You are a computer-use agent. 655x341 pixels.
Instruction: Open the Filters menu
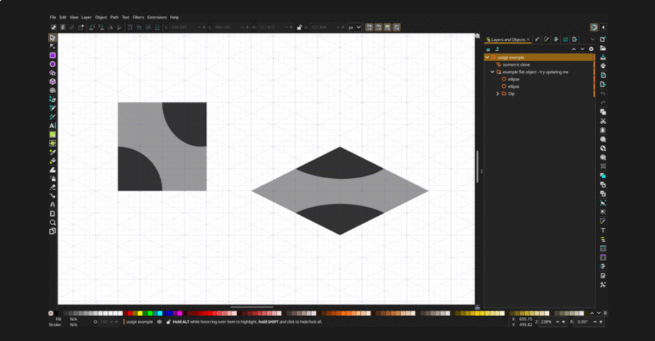point(138,17)
